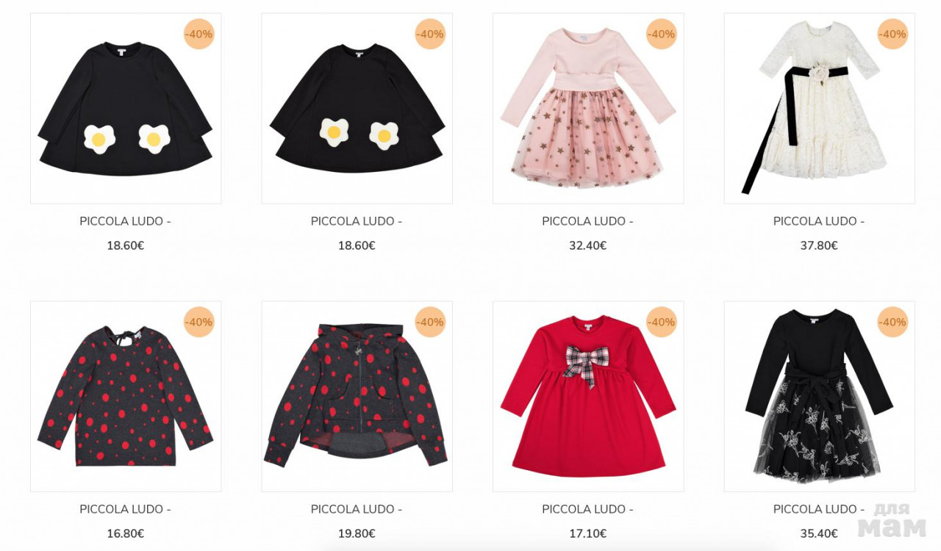This screenshot has height=551, width=941.
Task: Click the PICCOLA LUDO link priced 17.10€
Action: coord(587,509)
